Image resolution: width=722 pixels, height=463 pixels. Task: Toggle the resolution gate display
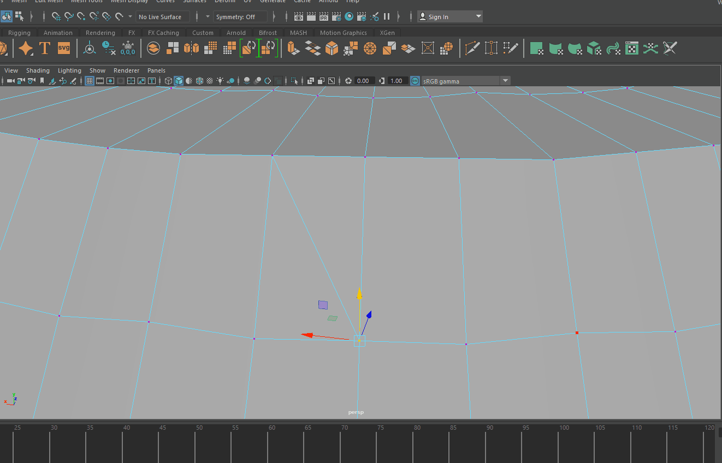pos(110,81)
